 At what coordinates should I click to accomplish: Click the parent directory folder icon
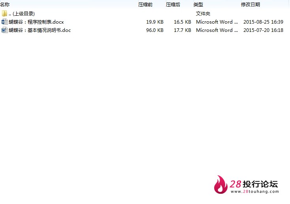[x=4, y=13]
